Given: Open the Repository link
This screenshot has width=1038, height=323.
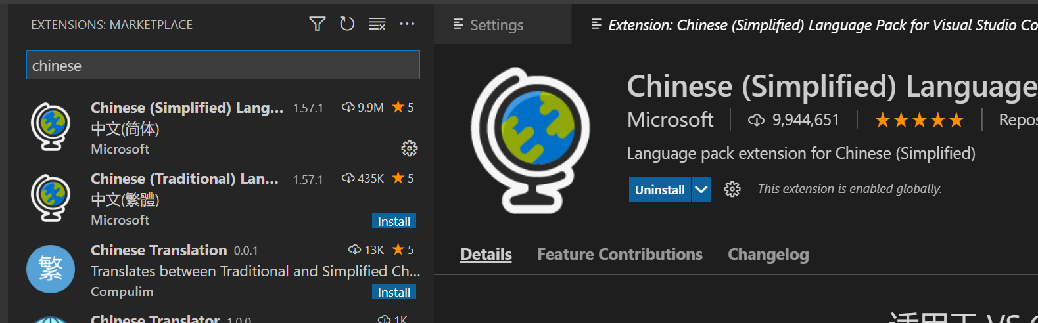Looking at the screenshot, I should tap(1018, 120).
